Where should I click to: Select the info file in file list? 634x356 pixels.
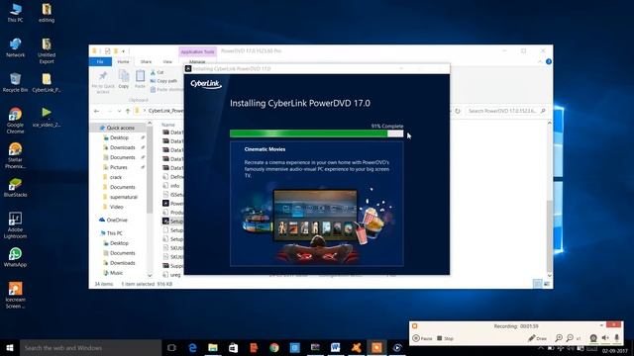pos(174,186)
